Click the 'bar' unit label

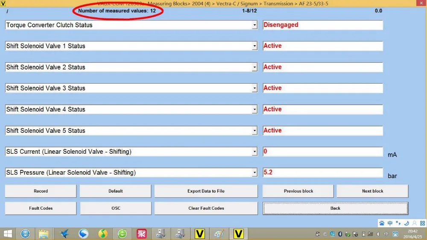tap(392, 176)
